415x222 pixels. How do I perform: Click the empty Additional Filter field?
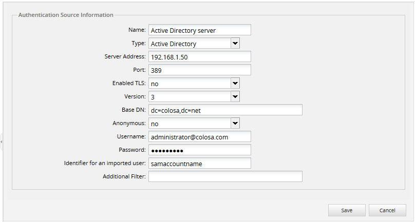point(225,176)
